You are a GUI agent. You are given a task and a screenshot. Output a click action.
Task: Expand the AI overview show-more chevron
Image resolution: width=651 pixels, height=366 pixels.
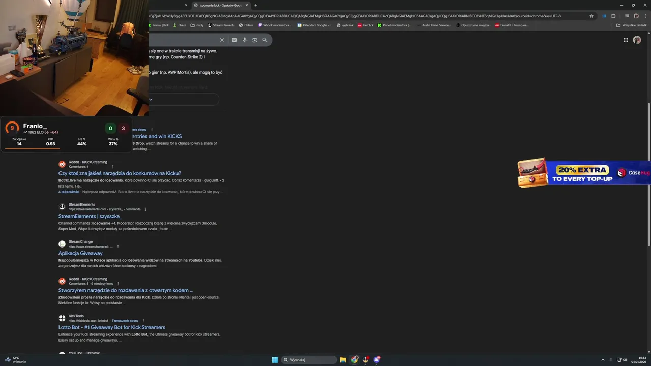tap(151, 99)
